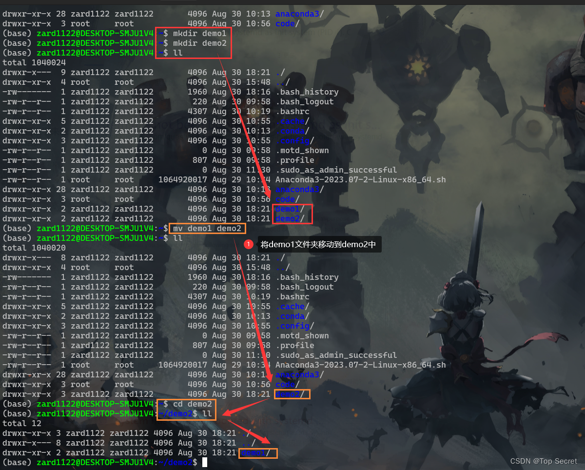Click .sudo_as_admin_successful in total 1040020 listing
This screenshot has width=585, height=470.
336,355
